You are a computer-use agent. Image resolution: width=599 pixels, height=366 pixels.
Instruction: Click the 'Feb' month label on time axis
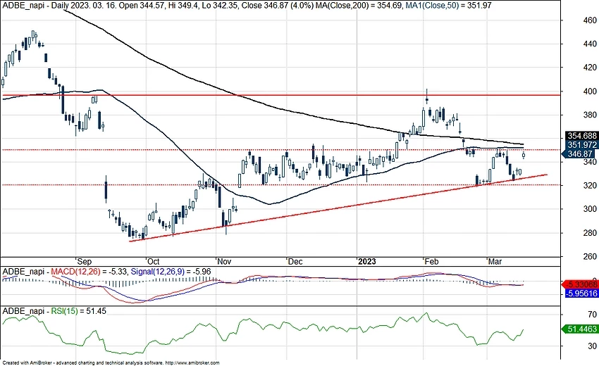click(431, 262)
